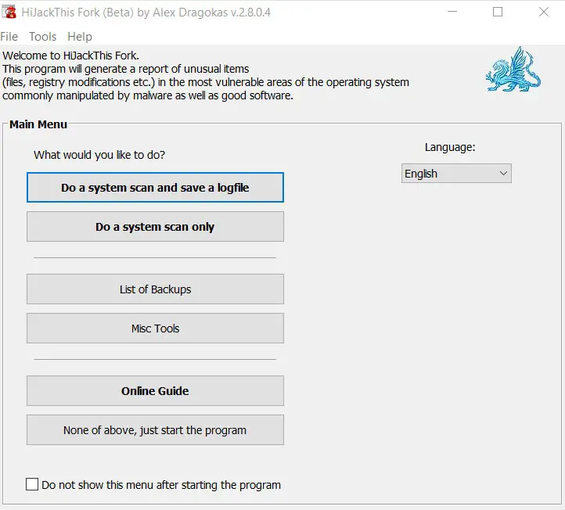Click the window title text with version v.2.8.0.4
The height and width of the screenshot is (510, 565).
[146, 13]
